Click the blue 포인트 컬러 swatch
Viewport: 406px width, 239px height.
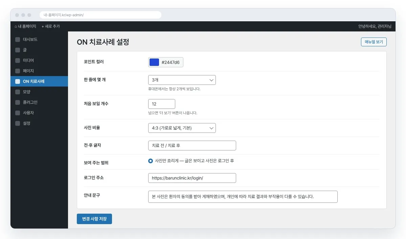click(154, 62)
